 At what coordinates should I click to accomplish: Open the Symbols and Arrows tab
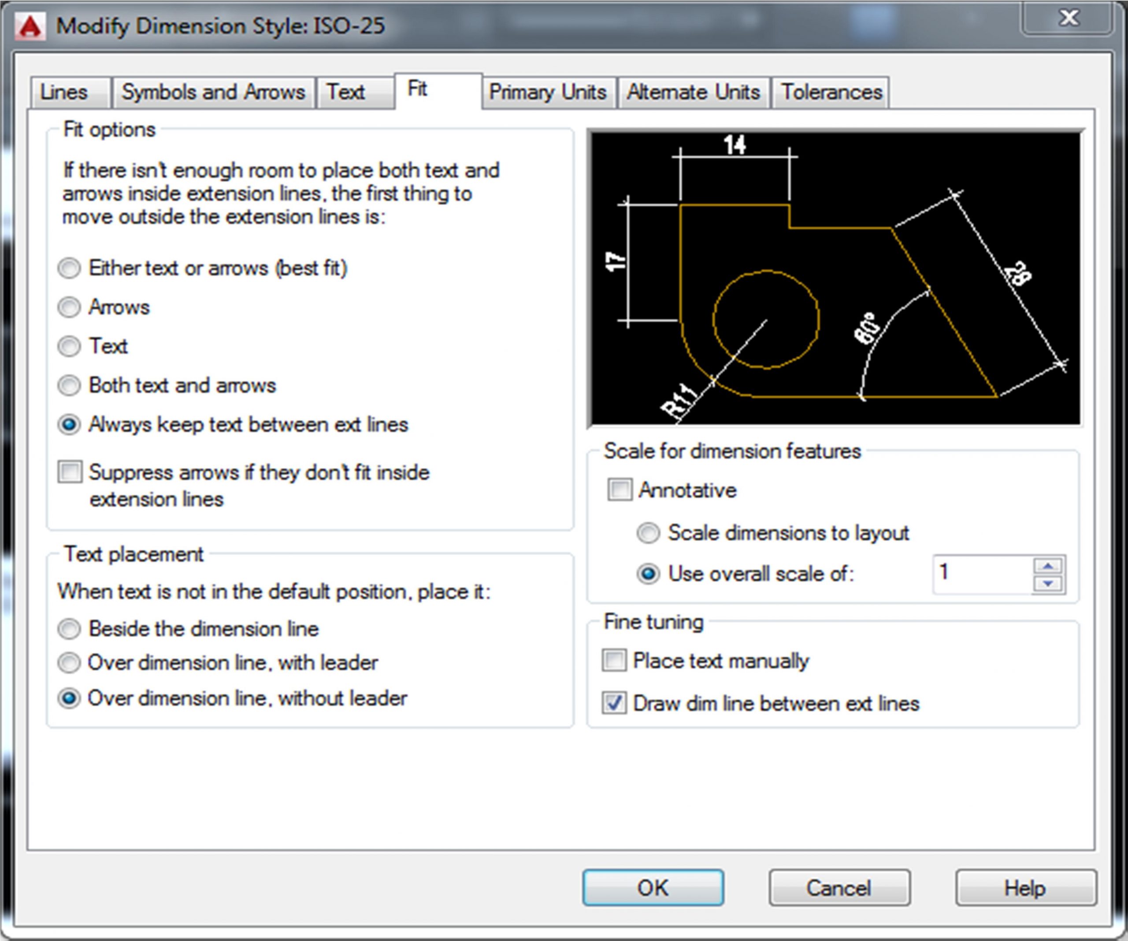click(213, 92)
